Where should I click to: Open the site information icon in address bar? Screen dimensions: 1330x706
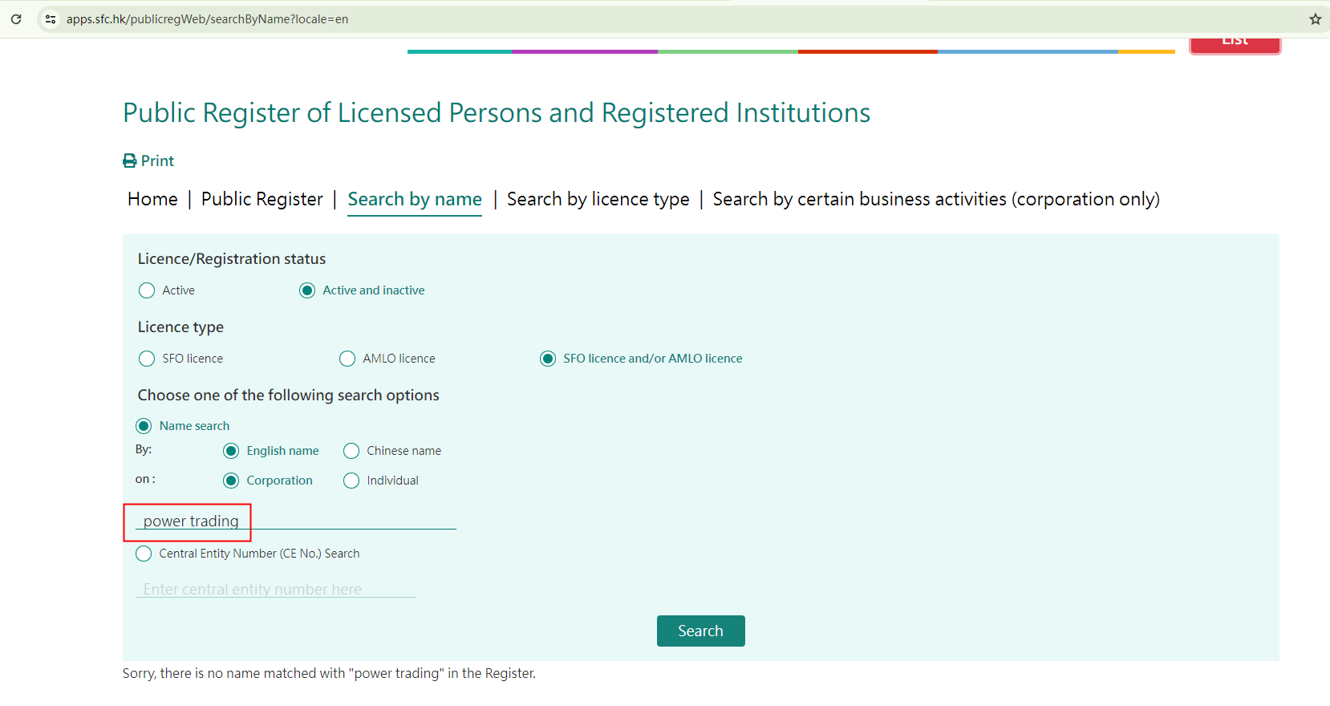pos(51,19)
